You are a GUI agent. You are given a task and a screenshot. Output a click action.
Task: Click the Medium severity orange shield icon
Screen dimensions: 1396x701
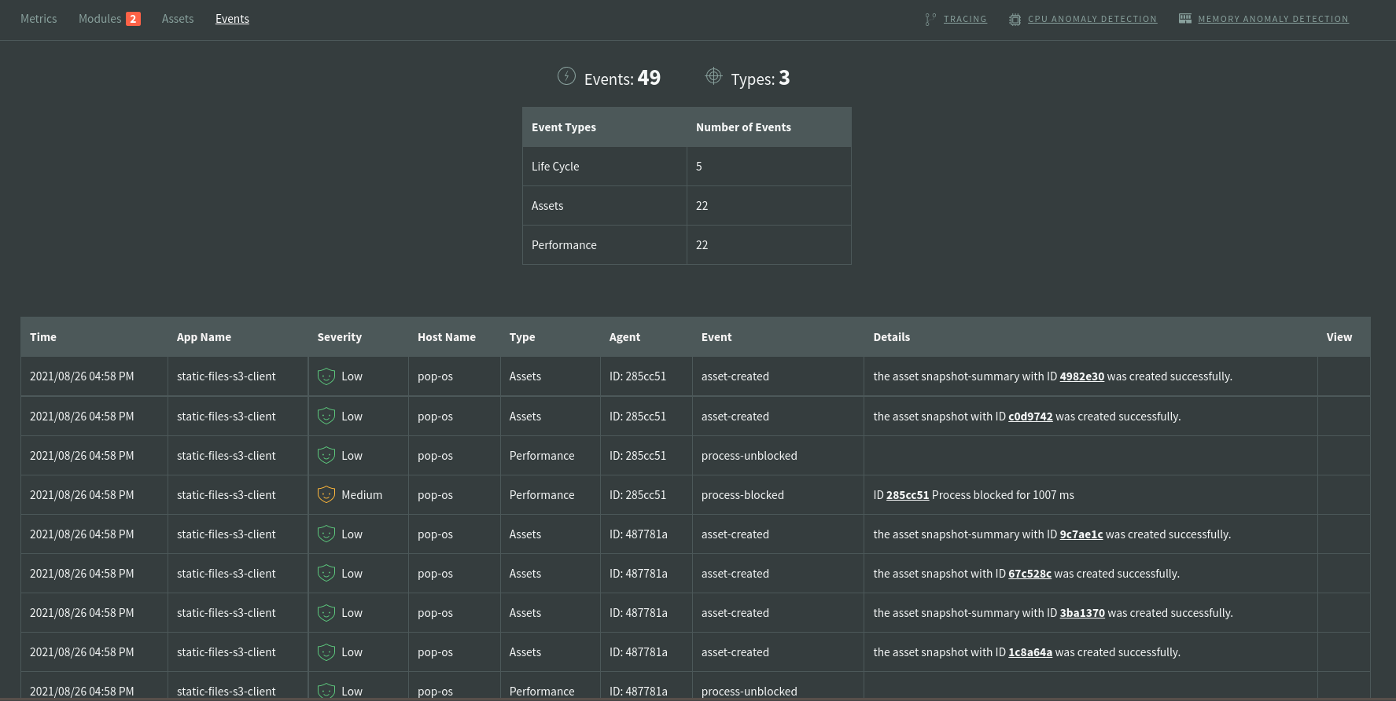click(x=326, y=494)
